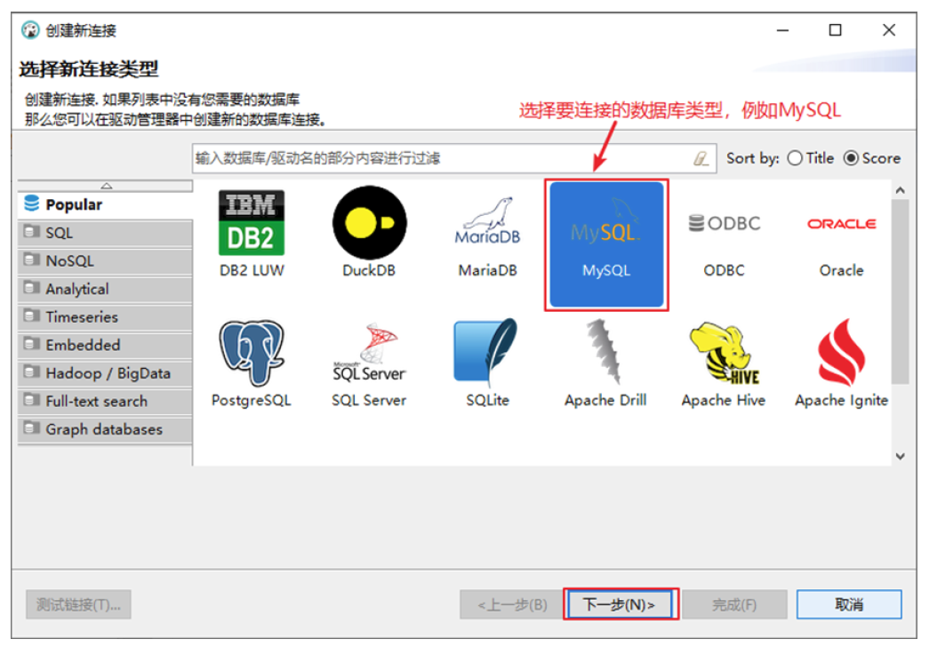This screenshot has height=647, width=929.
Task: Click the clear filter eraser icon
Action: [701, 158]
